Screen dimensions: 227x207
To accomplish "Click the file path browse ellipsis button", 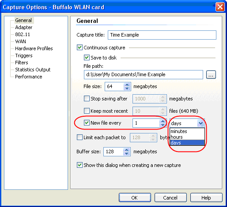I will pos(211,75).
